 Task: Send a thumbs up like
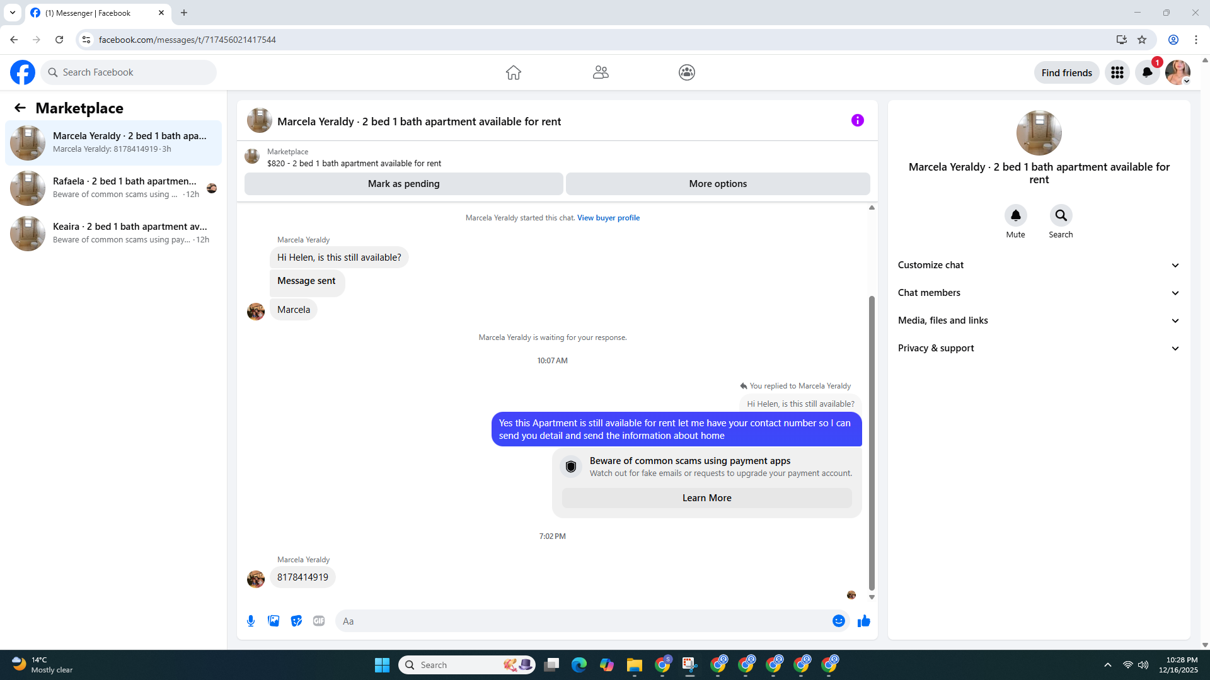[x=864, y=621]
